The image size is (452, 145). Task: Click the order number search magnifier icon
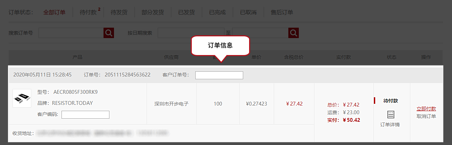coord(109,33)
